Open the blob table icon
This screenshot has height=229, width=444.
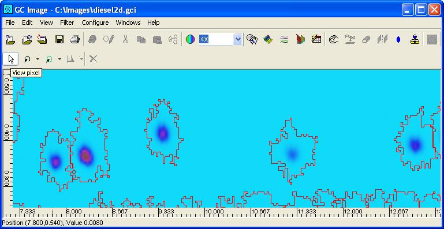(x=316, y=39)
